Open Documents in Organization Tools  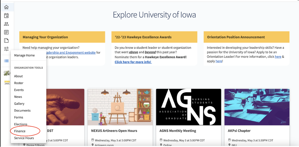click(22, 111)
